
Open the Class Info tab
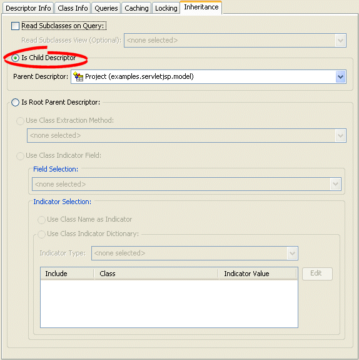coord(73,8)
